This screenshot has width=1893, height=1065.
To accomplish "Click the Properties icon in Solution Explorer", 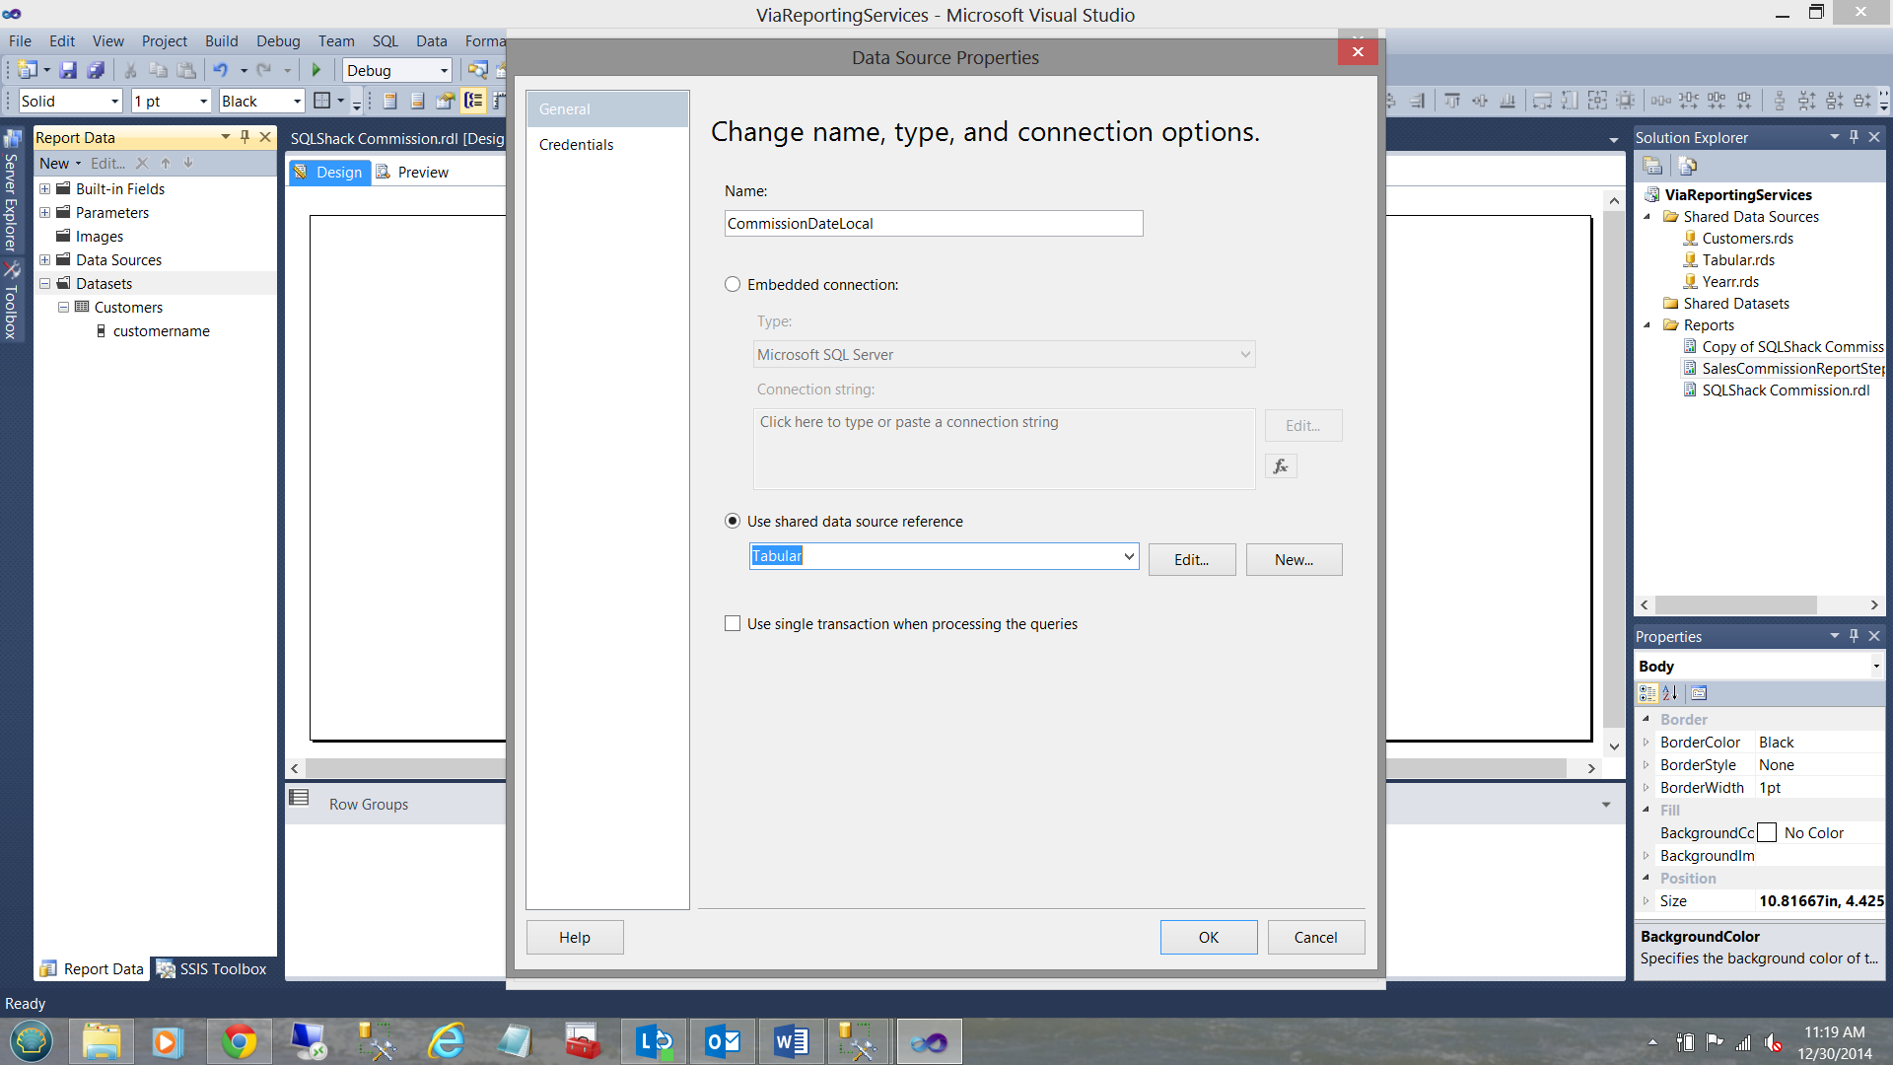I will pos(1653,166).
